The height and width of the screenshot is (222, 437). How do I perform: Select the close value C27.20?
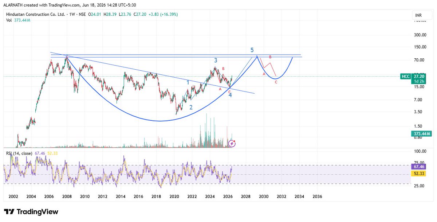(x=141, y=14)
